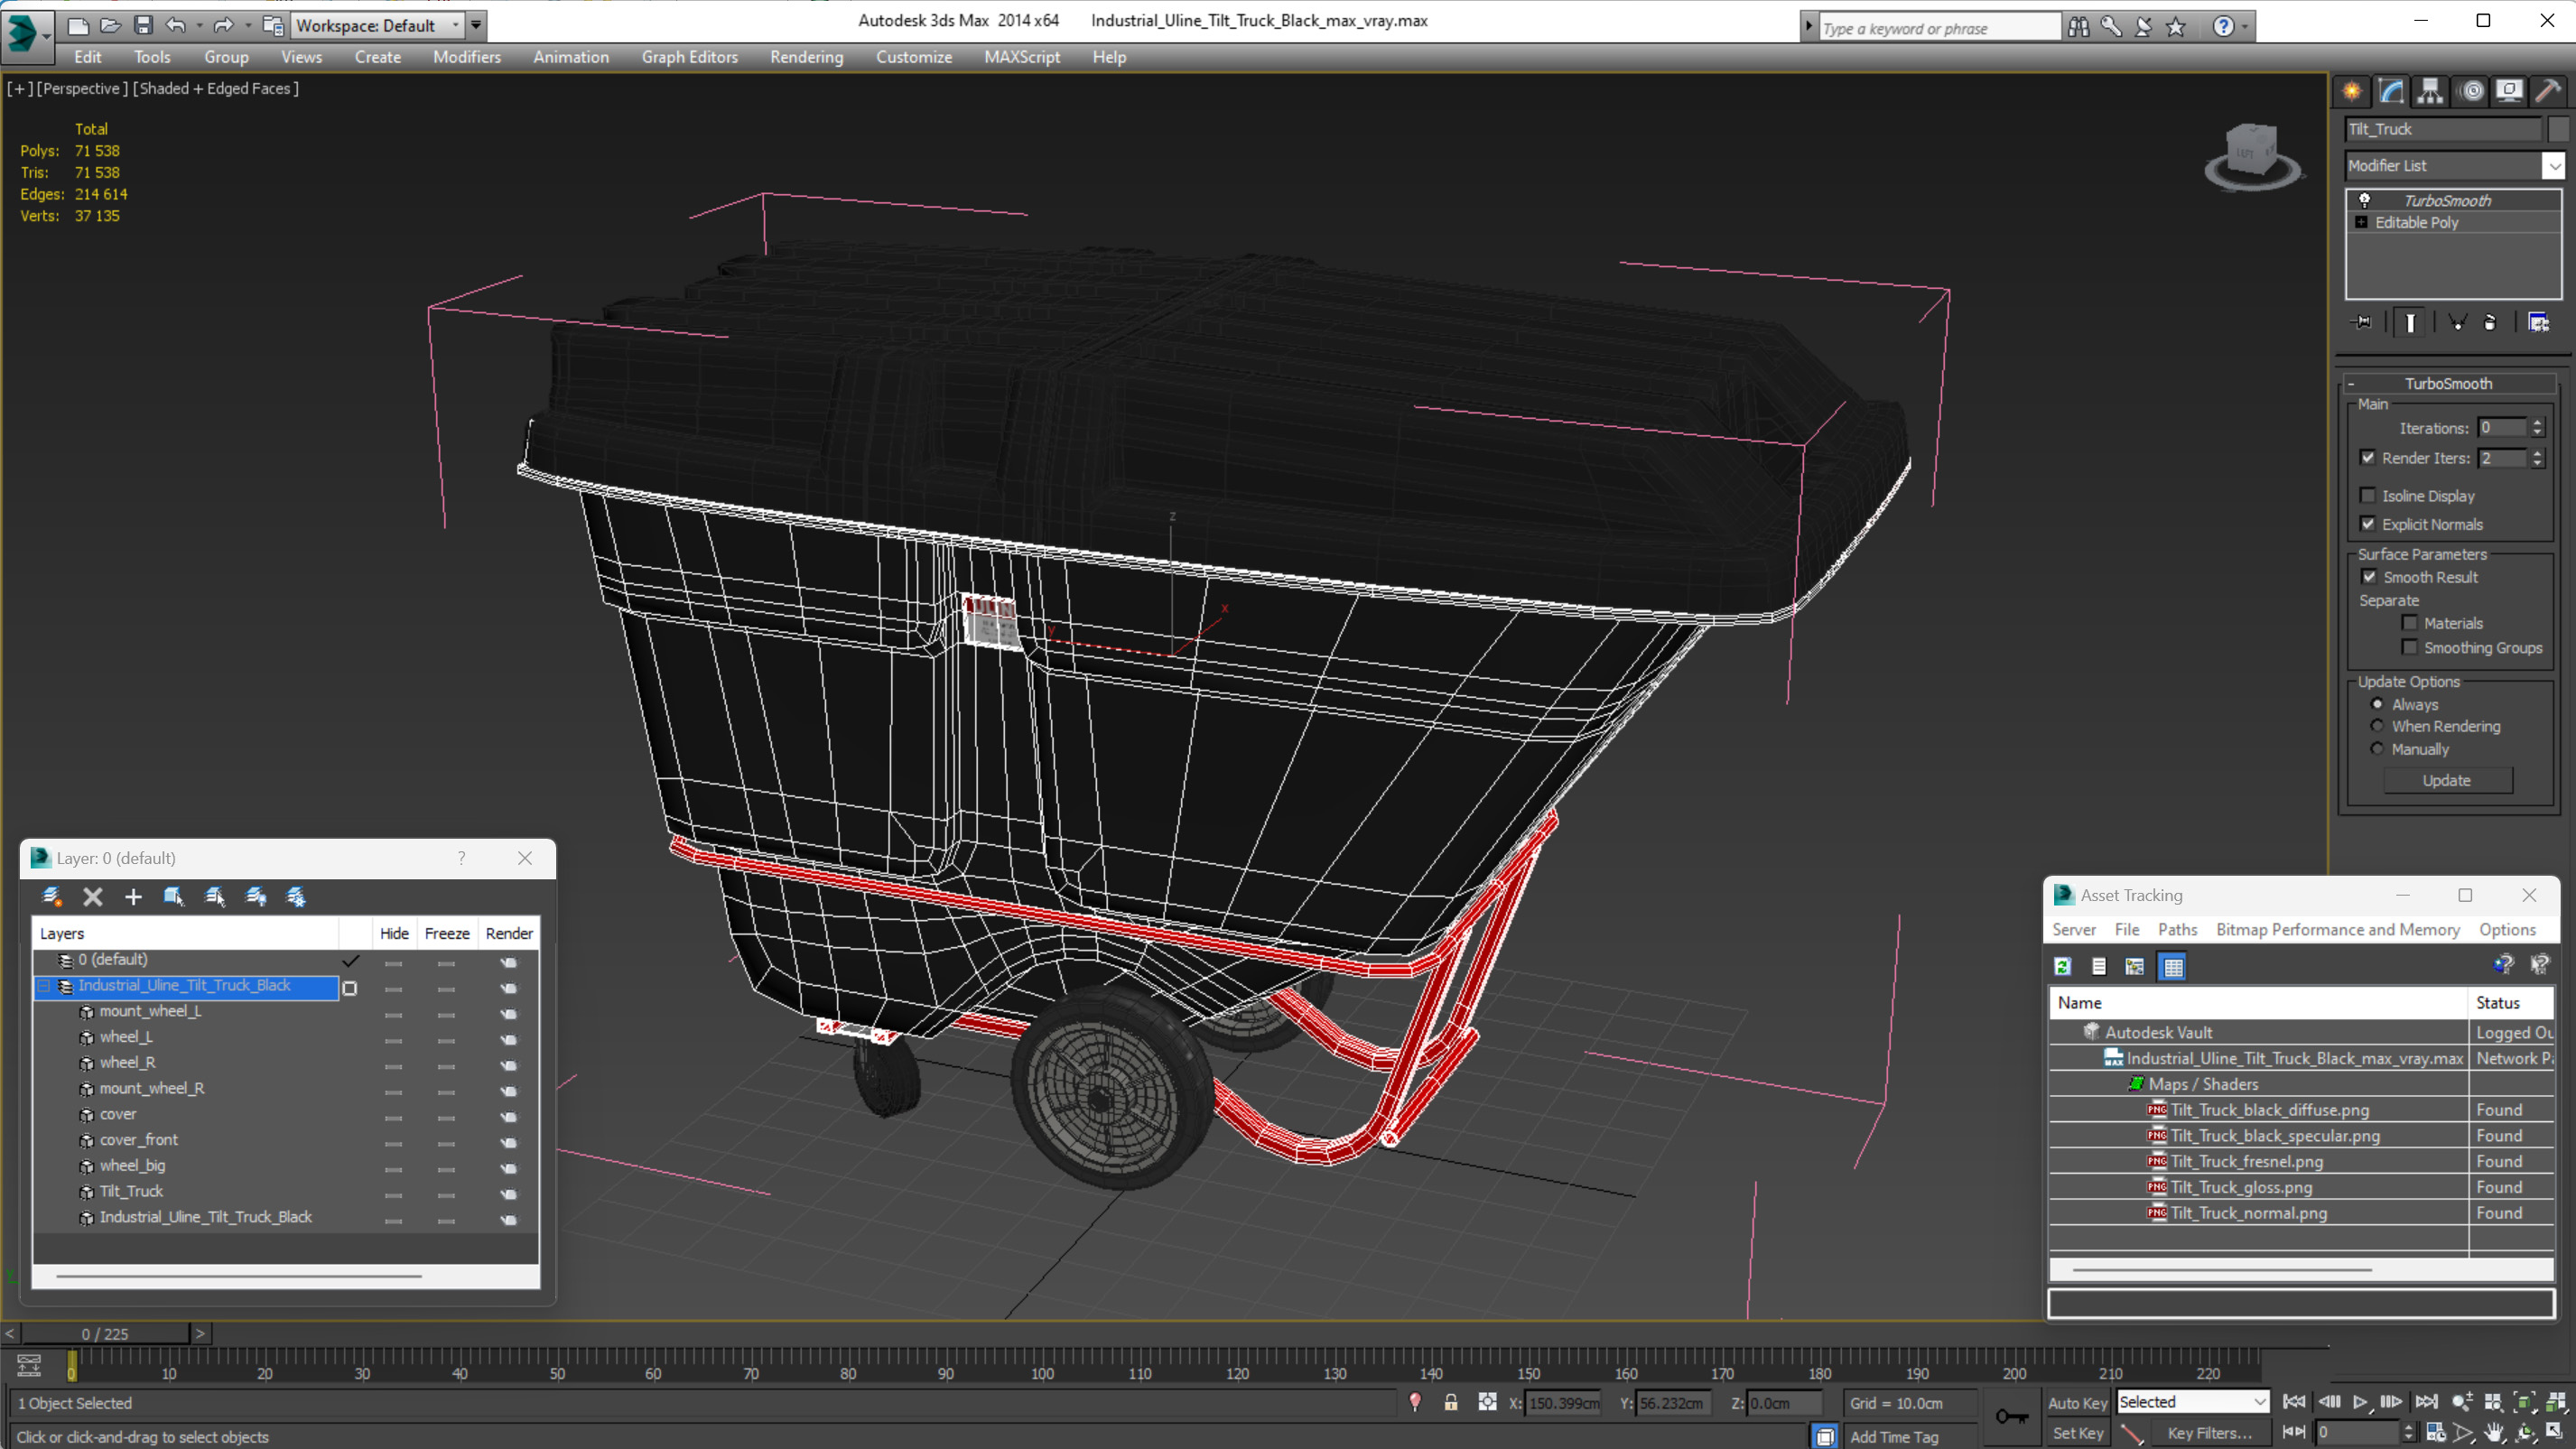Open the Rendering menu

point(806,57)
